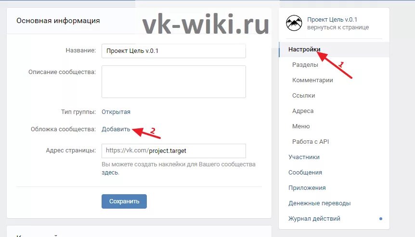
Task: Focus the Название text field
Action: [174, 51]
